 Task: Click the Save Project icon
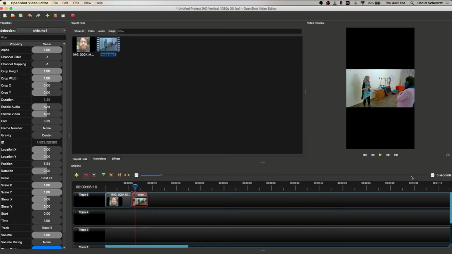pos(21,15)
